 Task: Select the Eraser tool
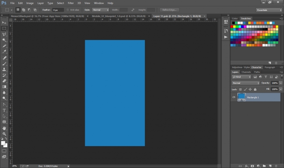click(x=4, y=81)
